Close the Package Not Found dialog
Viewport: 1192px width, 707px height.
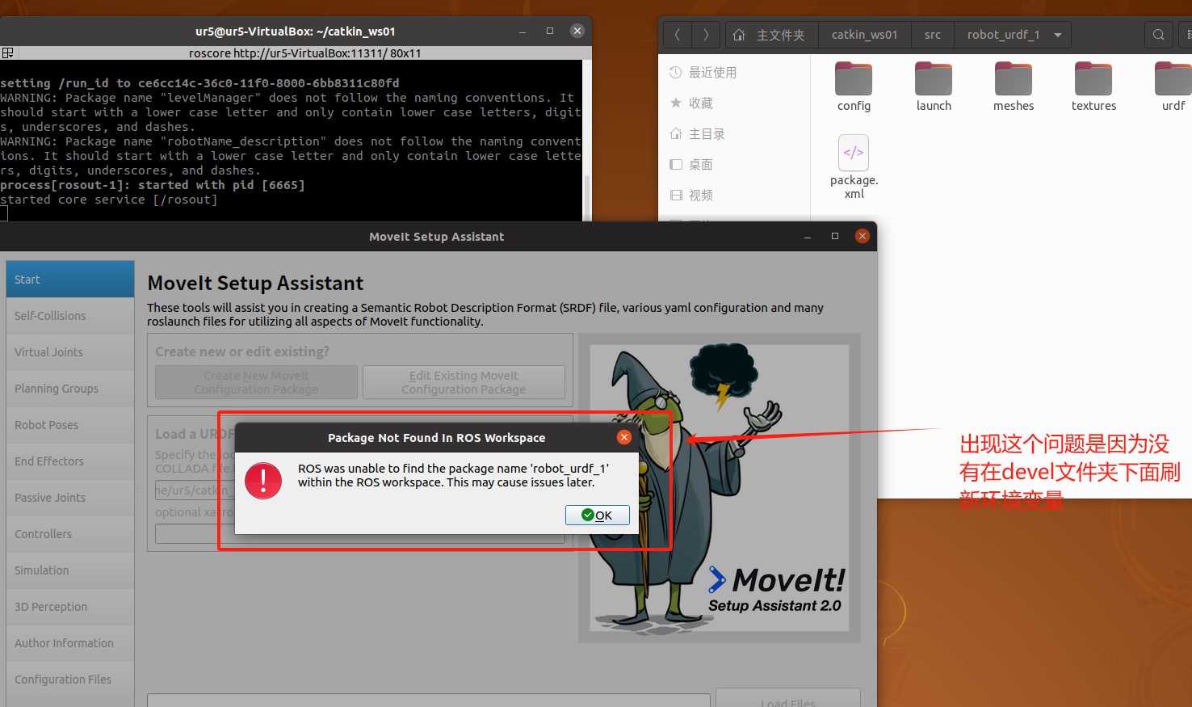tap(624, 437)
